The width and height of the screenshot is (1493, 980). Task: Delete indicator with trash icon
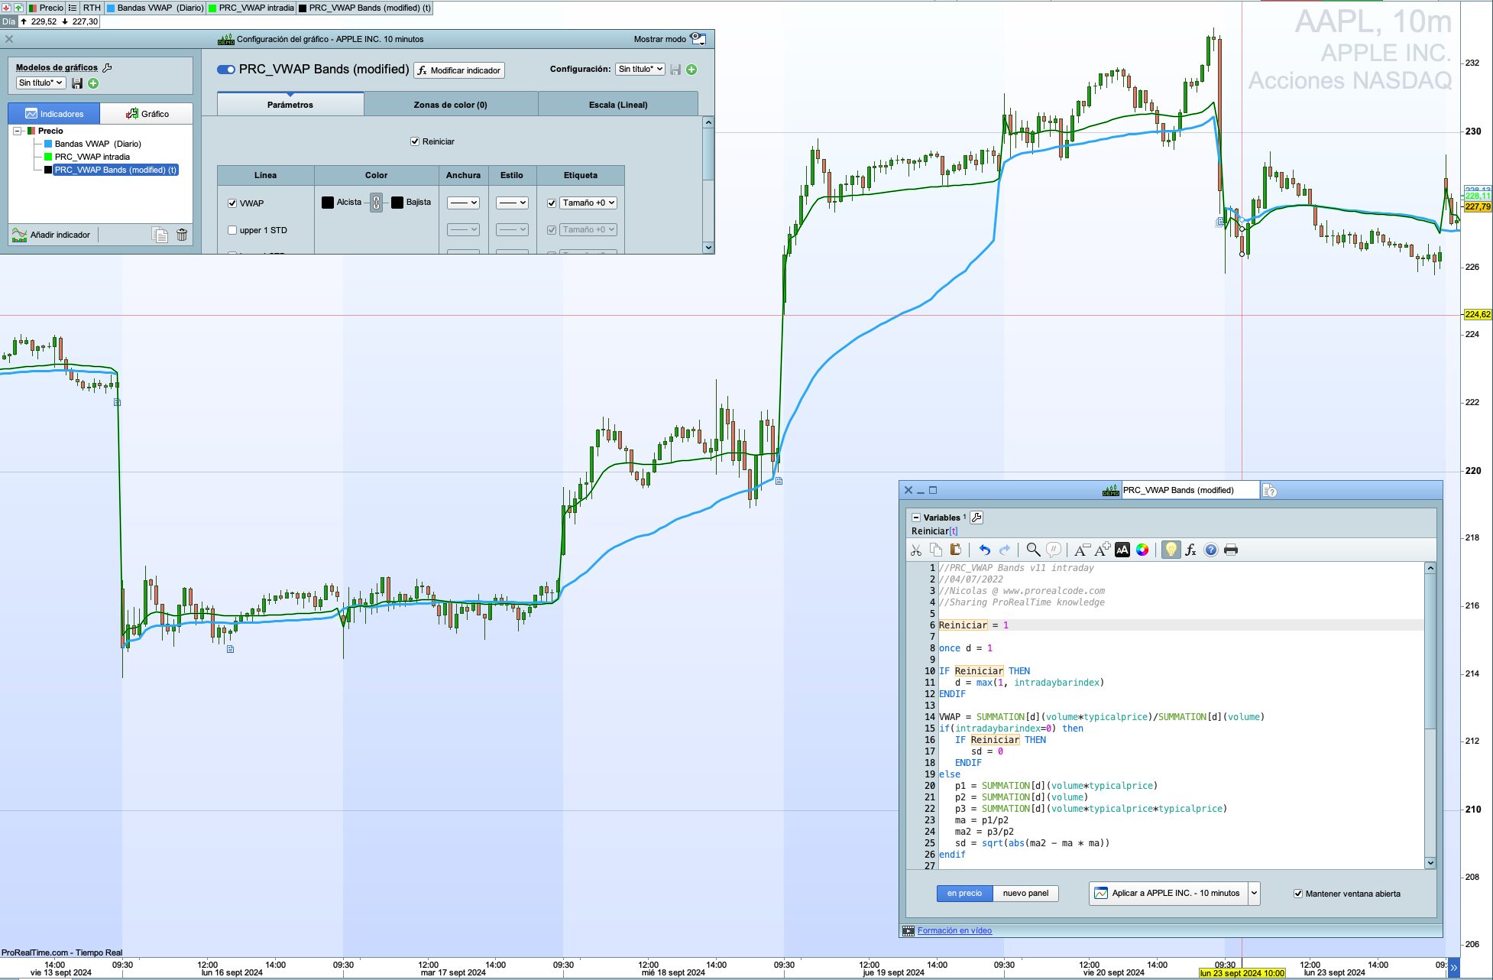[182, 235]
